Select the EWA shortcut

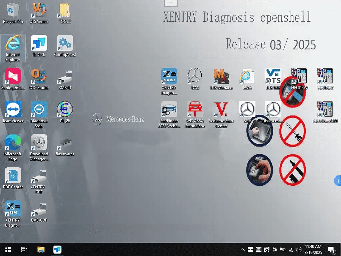coord(247,79)
